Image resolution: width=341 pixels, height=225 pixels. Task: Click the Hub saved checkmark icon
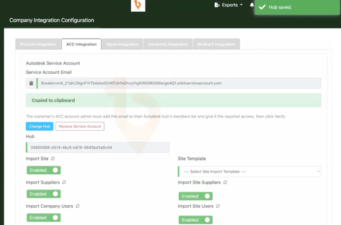(x=262, y=7)
